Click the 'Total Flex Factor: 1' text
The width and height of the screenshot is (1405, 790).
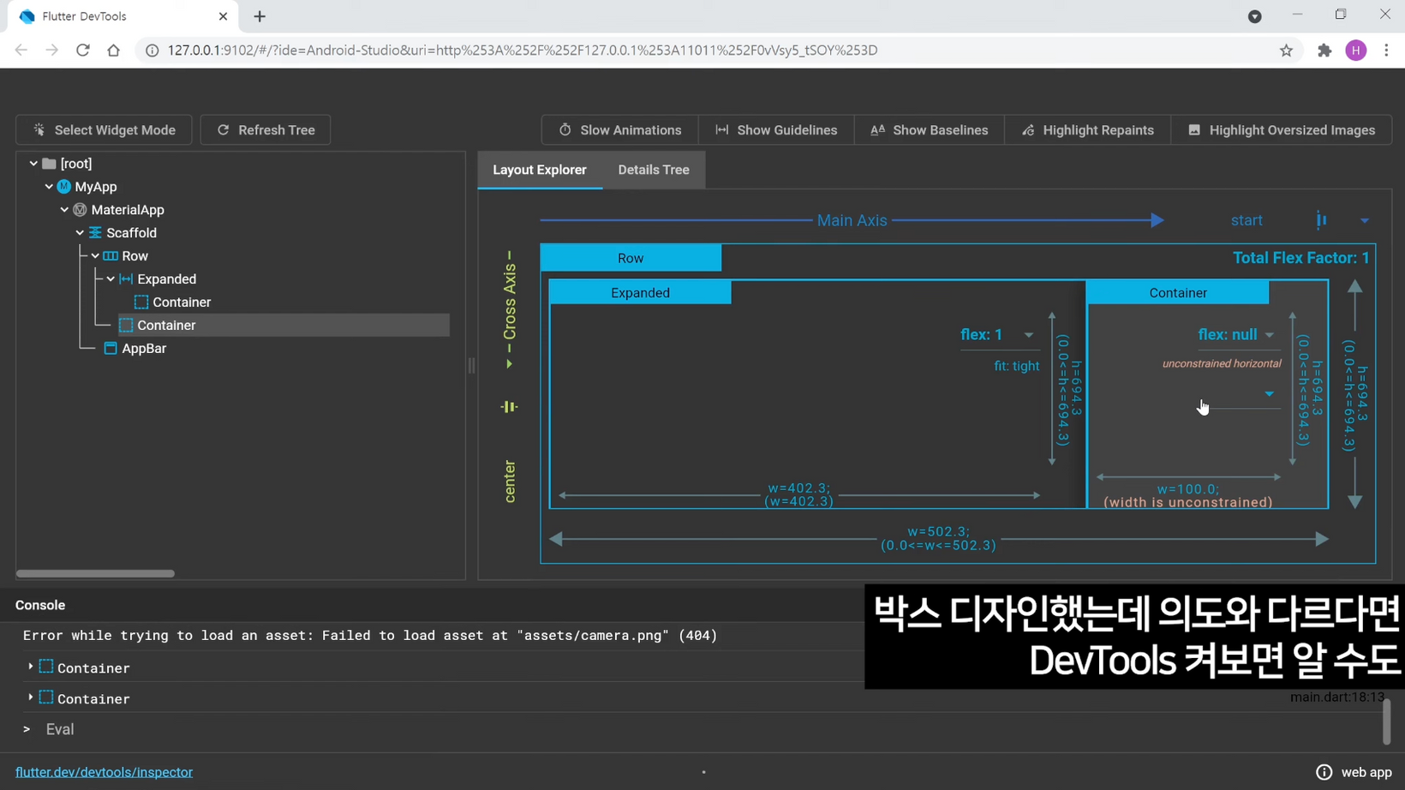click(x=1300, y=258)
